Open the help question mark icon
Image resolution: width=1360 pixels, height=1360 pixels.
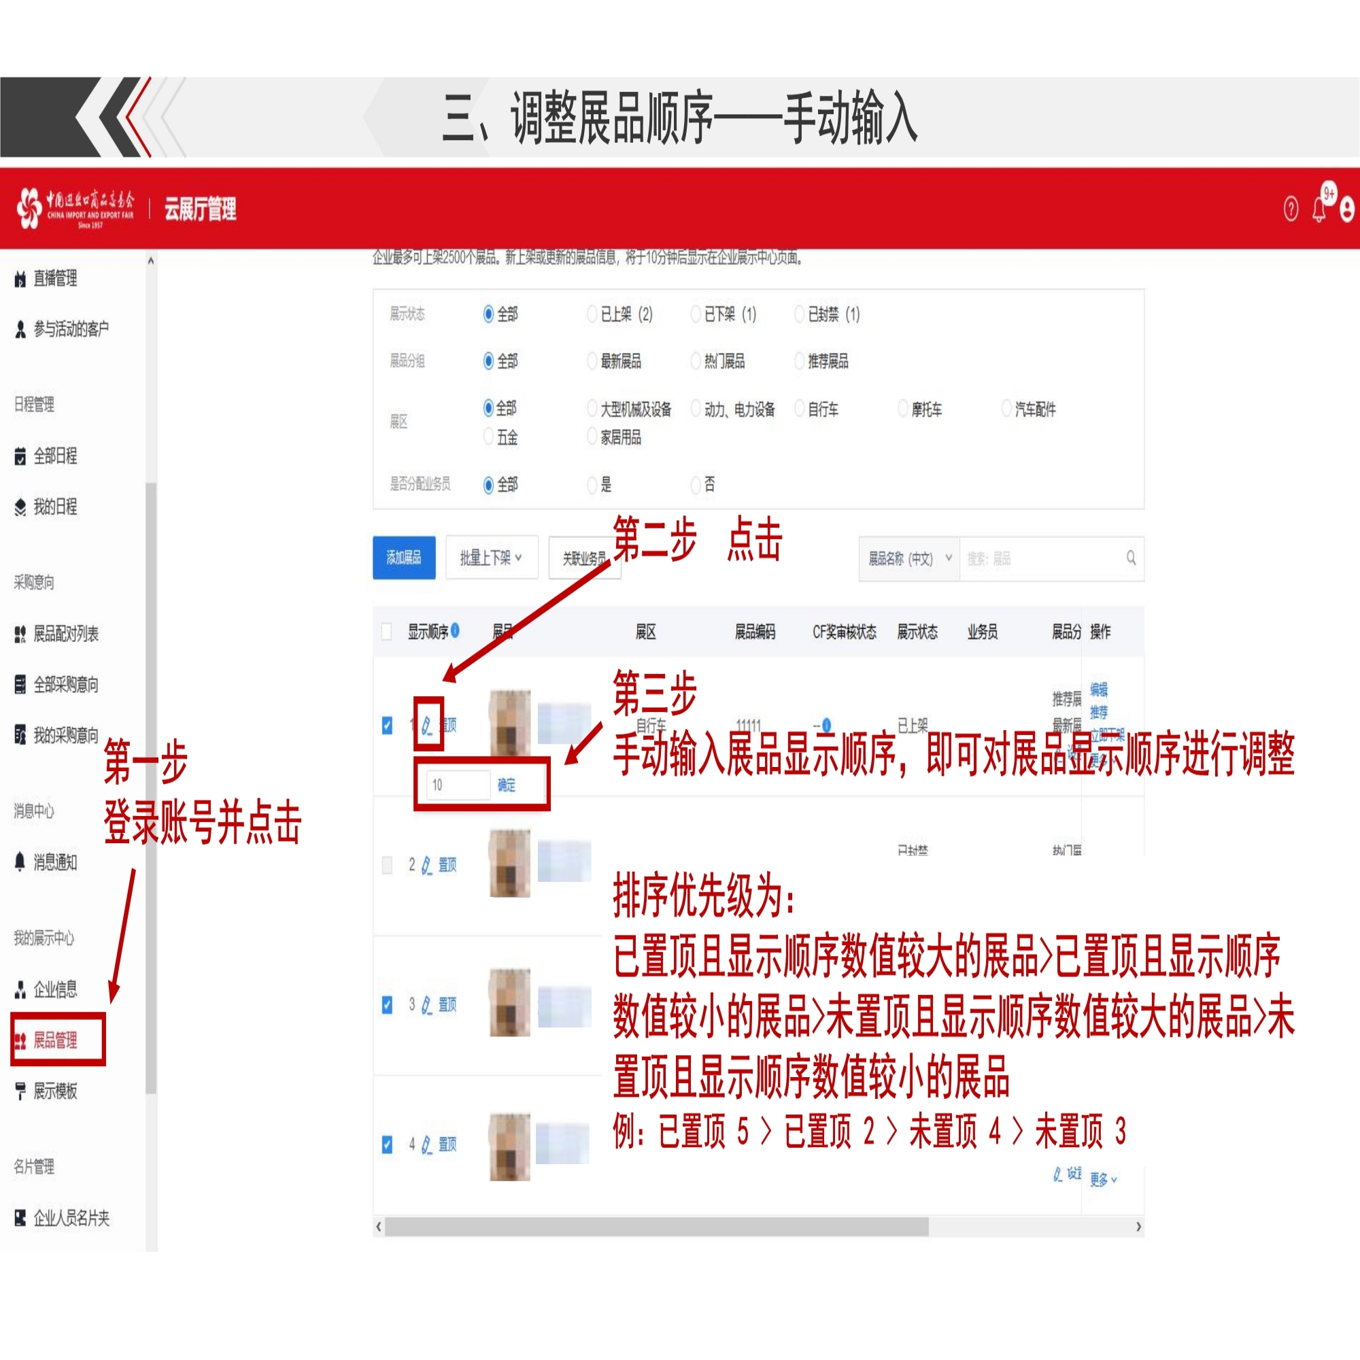pyautogui.click(x=1291, y=209)
